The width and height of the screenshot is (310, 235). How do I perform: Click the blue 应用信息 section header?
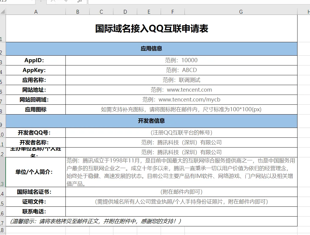151,48
